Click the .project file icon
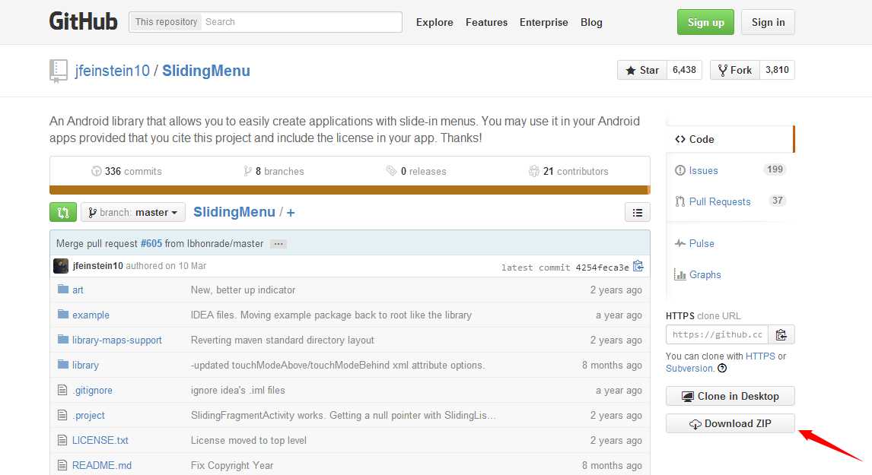The width and height of the screenshot is (872, 475). (x=62, y=415)
